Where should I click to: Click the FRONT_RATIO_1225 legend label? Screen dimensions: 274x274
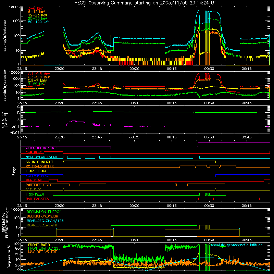[44, 248]
